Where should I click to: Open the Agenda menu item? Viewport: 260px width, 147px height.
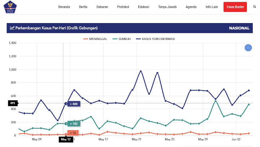click(x=191, y=7)
